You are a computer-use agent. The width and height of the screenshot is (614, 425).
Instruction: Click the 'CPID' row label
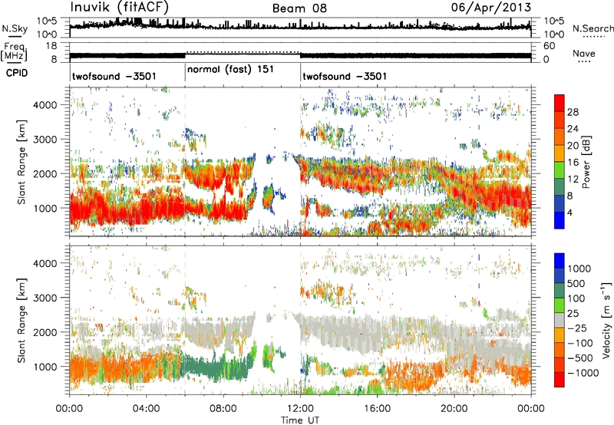(x=17, y=73)
